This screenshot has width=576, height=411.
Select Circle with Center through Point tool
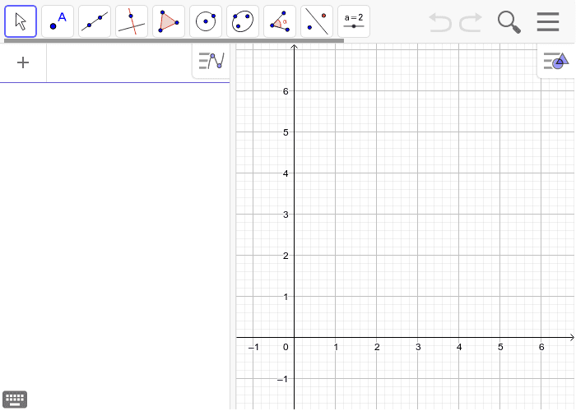(206, 21)
